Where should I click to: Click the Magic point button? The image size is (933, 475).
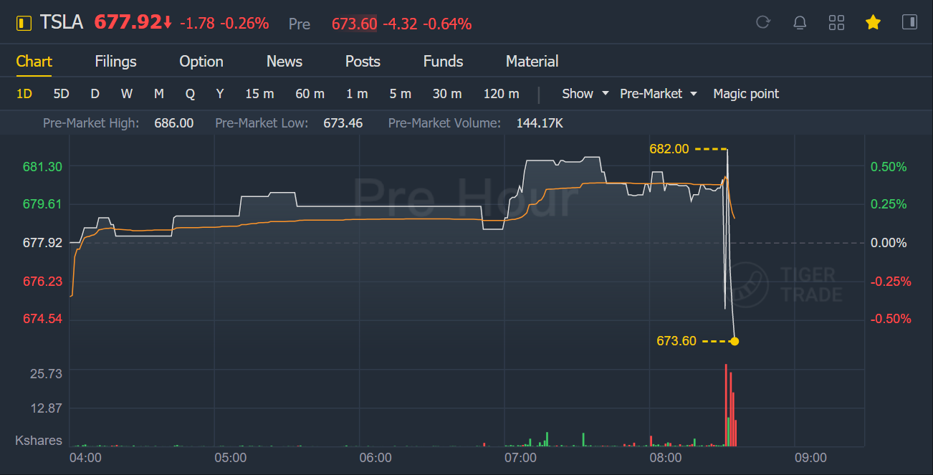[x=746, y=94]
